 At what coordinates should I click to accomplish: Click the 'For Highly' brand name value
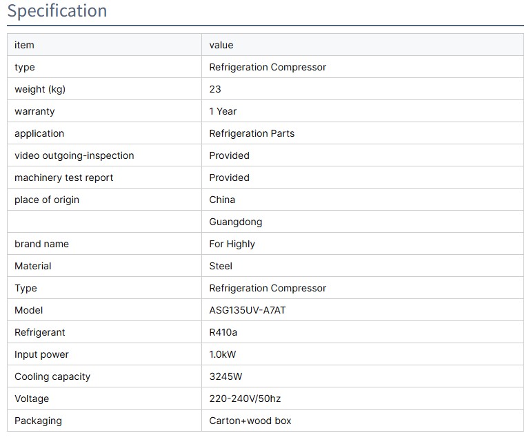click(232, 244)
